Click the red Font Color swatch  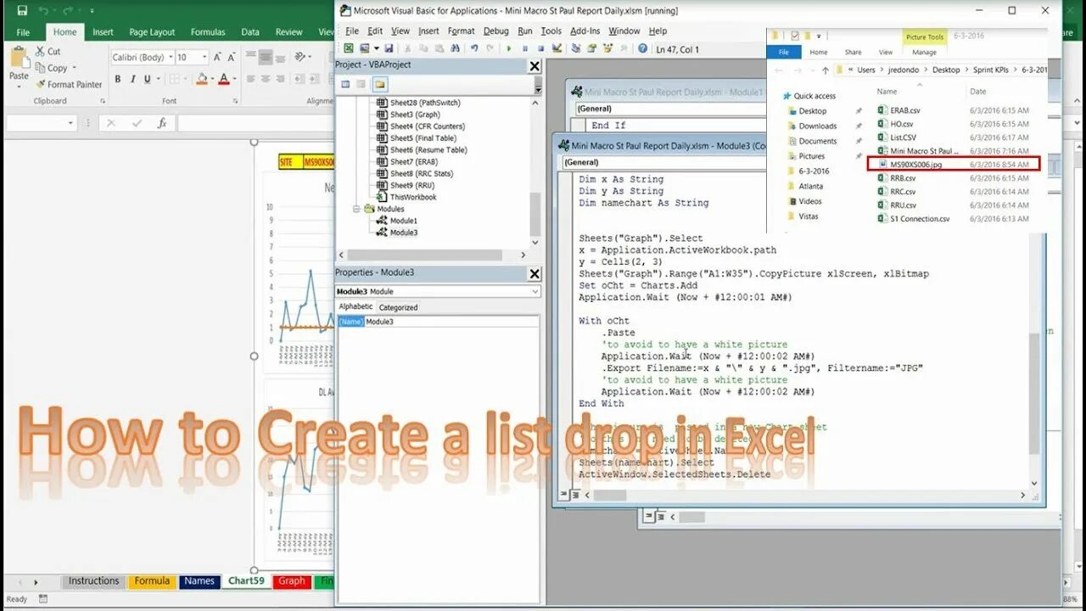[223, 79]
